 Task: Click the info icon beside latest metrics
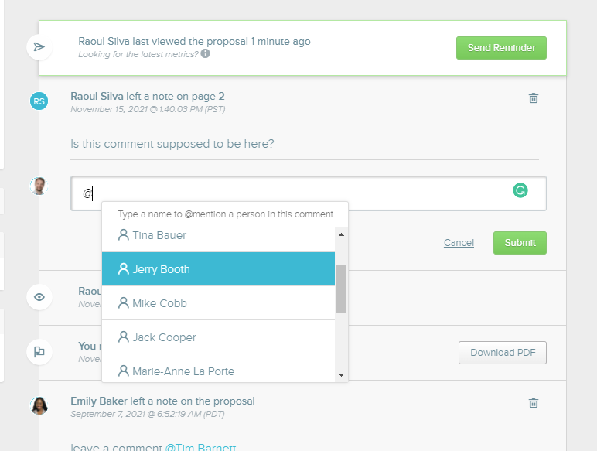point(206,54)
